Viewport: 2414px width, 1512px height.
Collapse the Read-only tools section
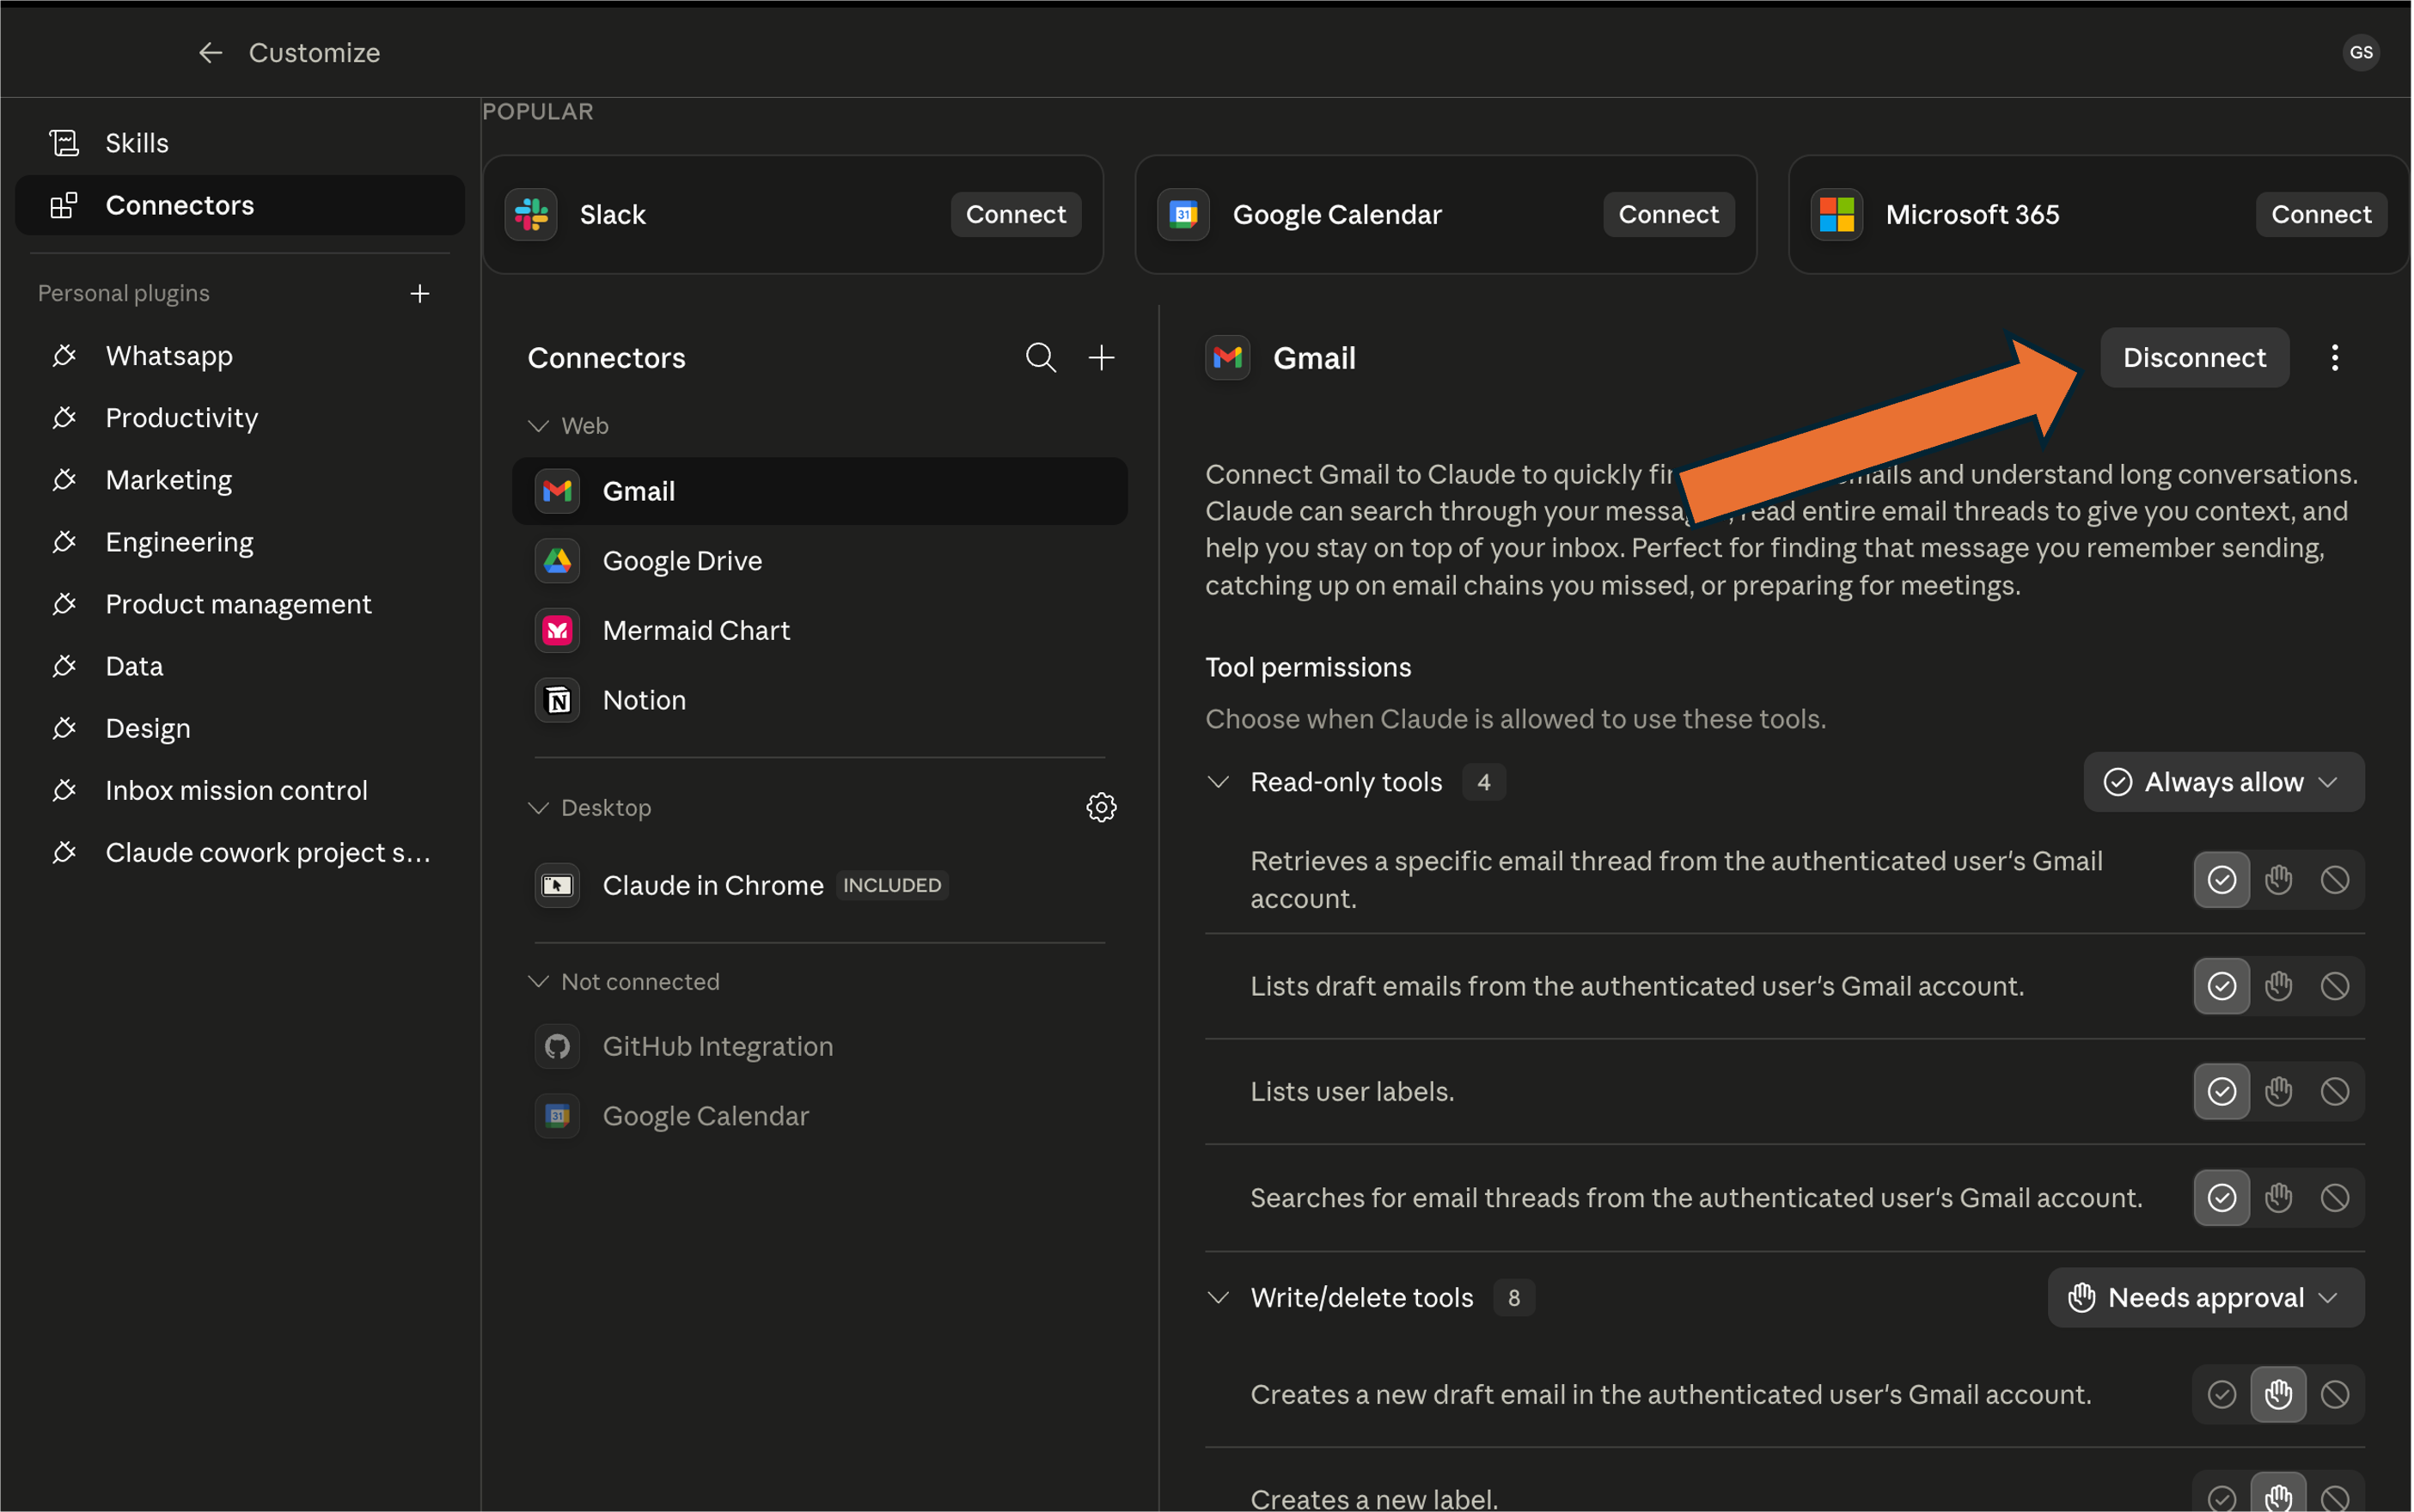[x=1218, y=782]
